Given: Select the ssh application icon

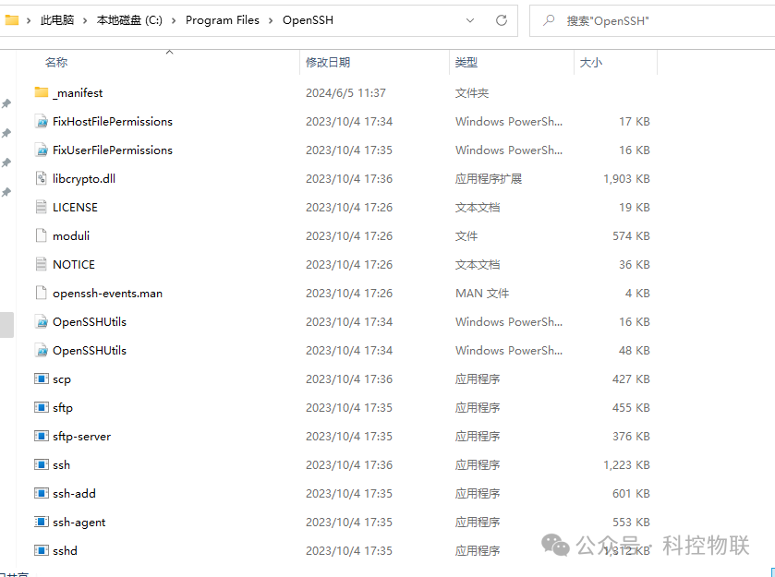Looking at the screenshot, I should 41,464.
